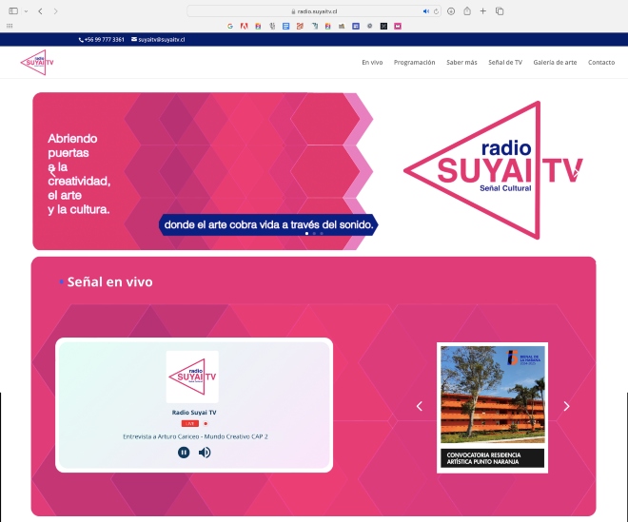The width and height of the screenshot is (628, 522).
Task: Open the black square favorite bookmark
Action: [x=383, y=26]
